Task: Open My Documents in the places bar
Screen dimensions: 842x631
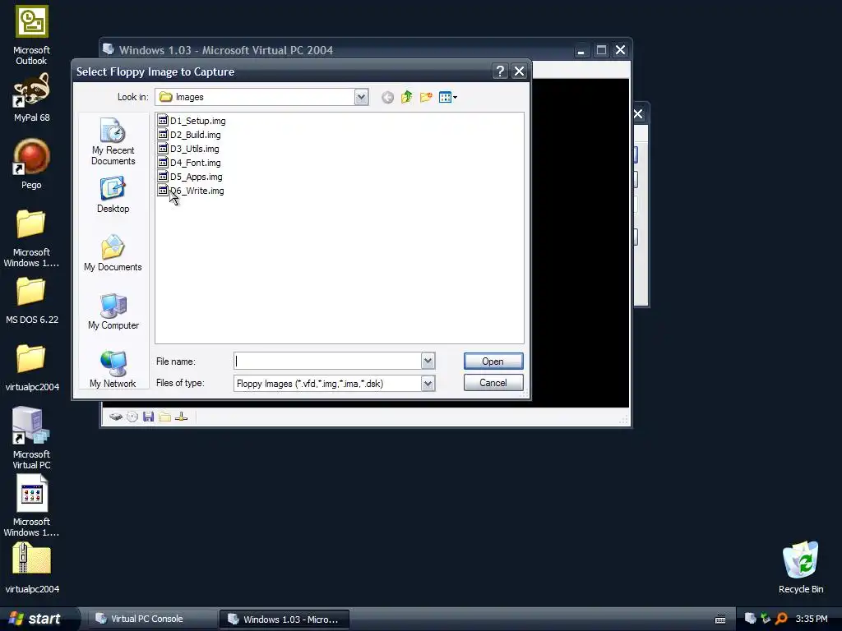Action: [113, 253]
